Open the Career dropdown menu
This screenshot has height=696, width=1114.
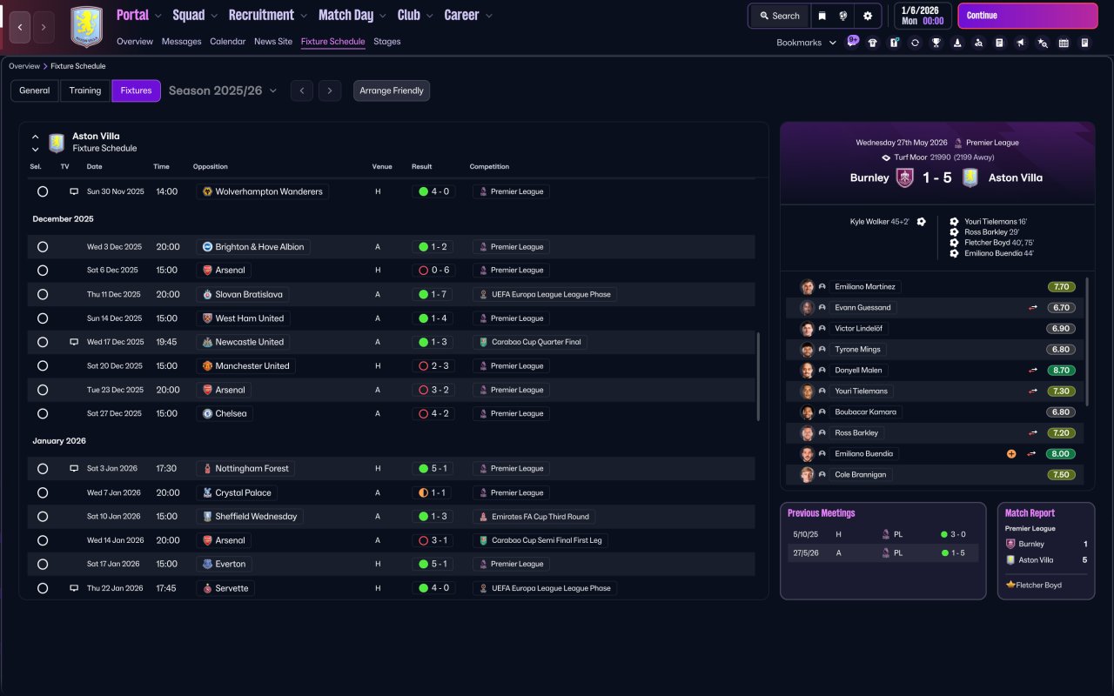coord(468,15)
